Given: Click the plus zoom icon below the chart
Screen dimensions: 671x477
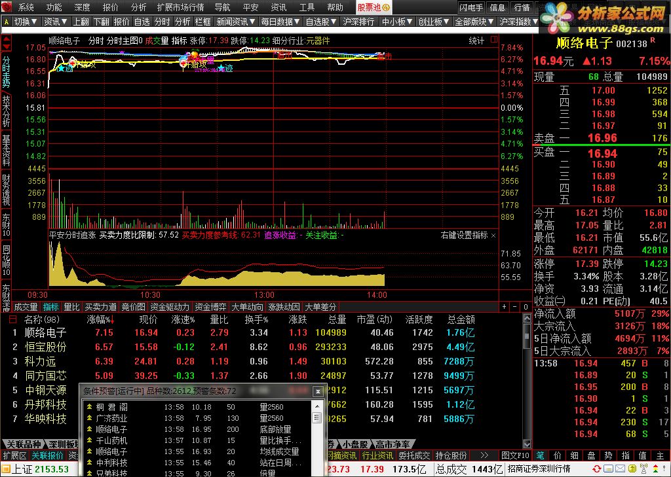Looking at the screenshot, I should [505, 307].
